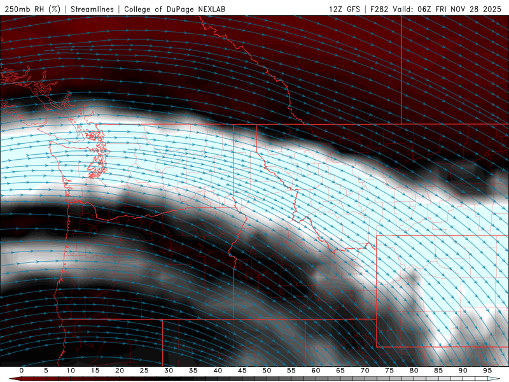Image resolution: width=509 pixels, height=382 pixels.
Task: Click the "70" value on the color scale
Action: (365, 371)
